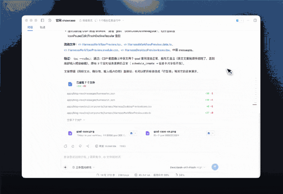Viewport: 283px width, 194px height.
Task: Click the copy message icon
Action: click(x=65, y=146)
